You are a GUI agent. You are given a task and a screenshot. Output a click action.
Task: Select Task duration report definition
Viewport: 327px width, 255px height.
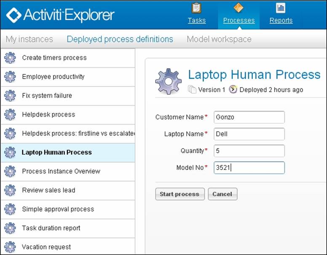(68, 228)
